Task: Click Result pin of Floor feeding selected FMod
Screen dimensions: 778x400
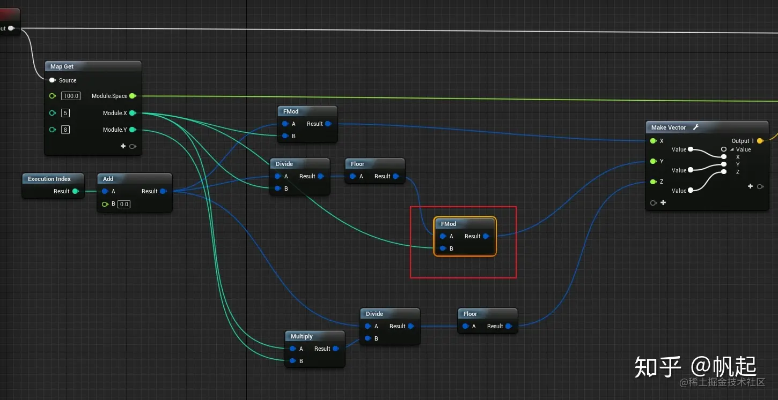Action: 396,176
